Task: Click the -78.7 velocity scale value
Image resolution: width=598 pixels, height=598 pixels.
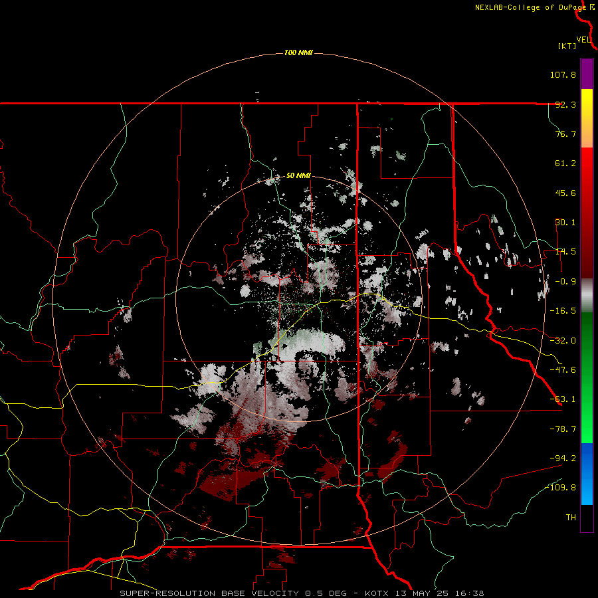Action: 563,429
